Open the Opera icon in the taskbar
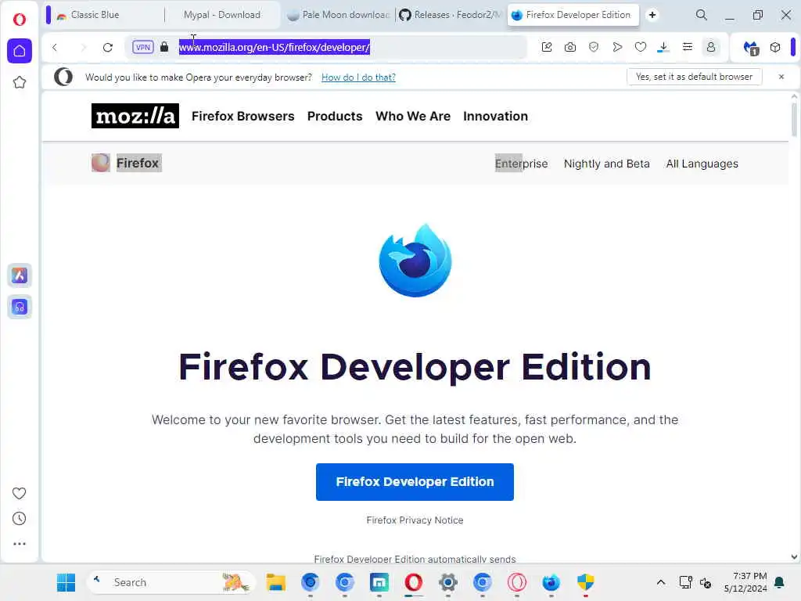The height and width of the screenshot is (601, 801). pos(413,582)
